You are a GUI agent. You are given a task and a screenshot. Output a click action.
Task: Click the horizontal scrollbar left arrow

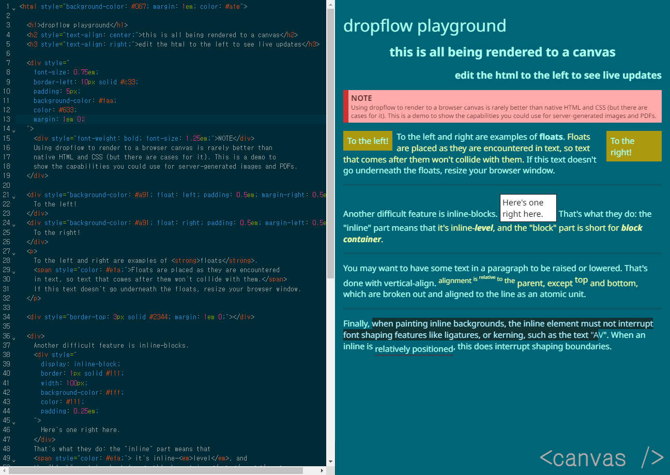[5, 470]
